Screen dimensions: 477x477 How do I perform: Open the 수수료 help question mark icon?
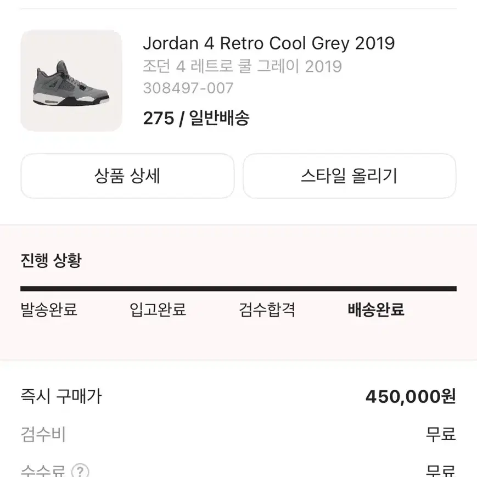click(x=79, y=471)
